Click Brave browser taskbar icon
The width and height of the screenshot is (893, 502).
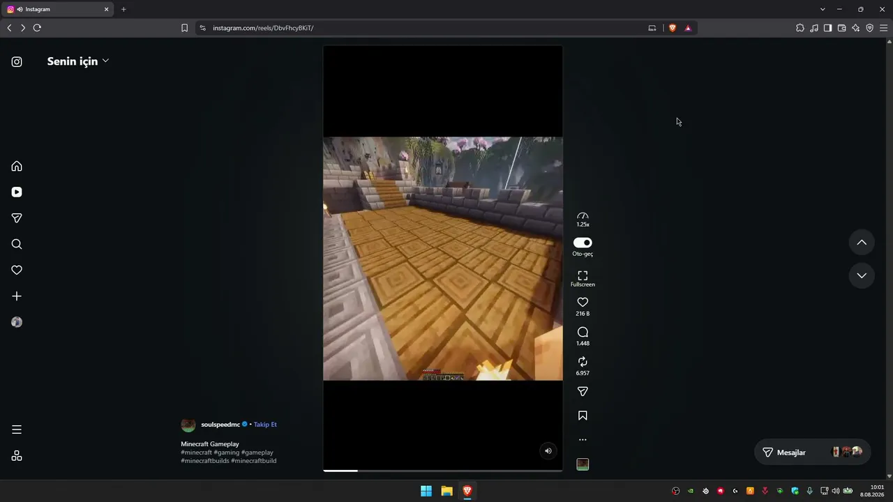467,491
